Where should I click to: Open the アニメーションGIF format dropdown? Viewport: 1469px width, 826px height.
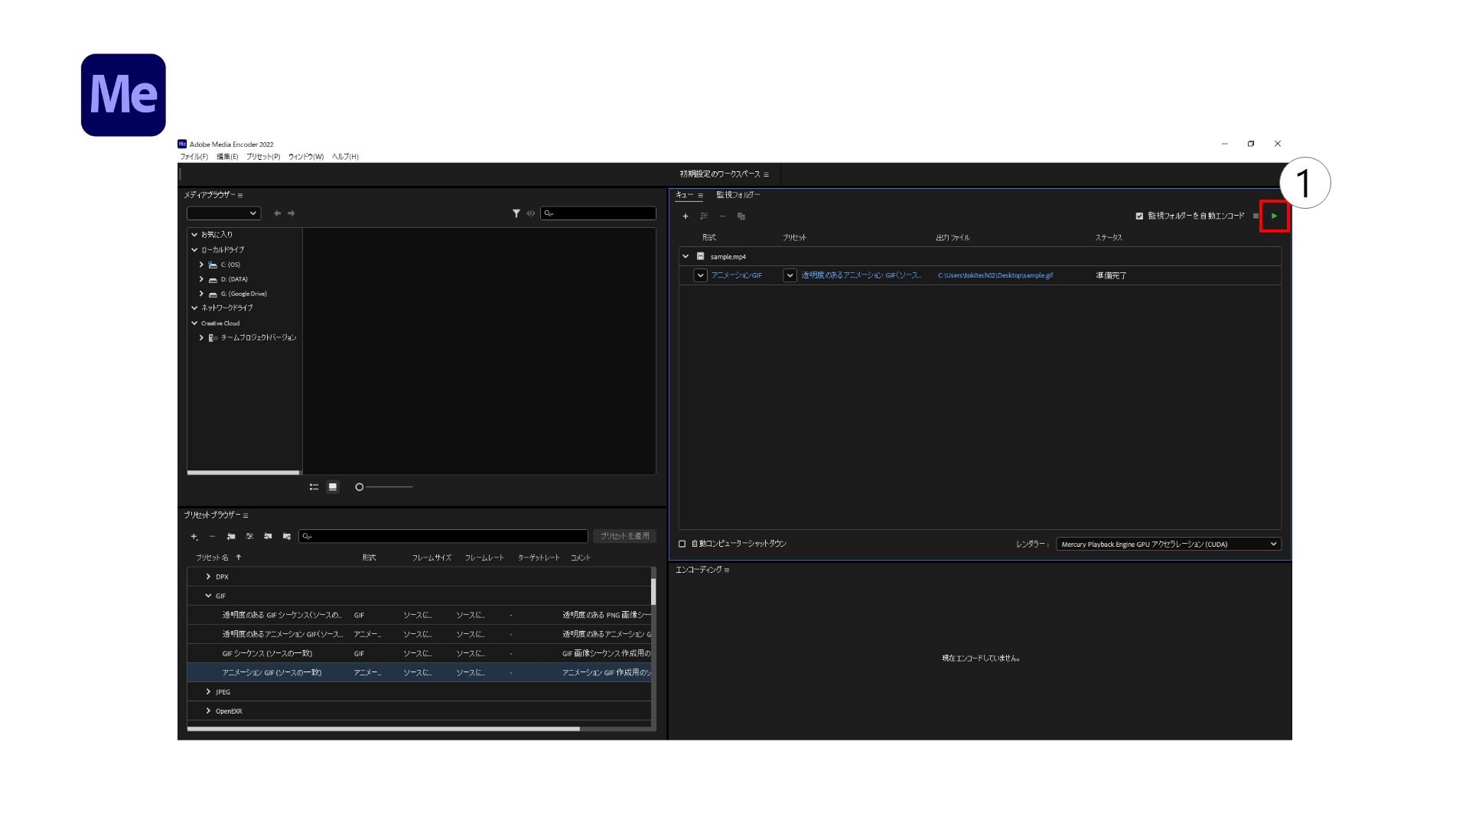point(700,275)
